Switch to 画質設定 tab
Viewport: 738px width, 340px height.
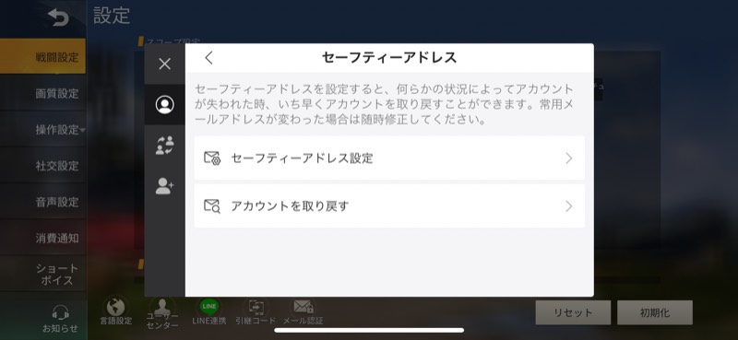[42, 94]
